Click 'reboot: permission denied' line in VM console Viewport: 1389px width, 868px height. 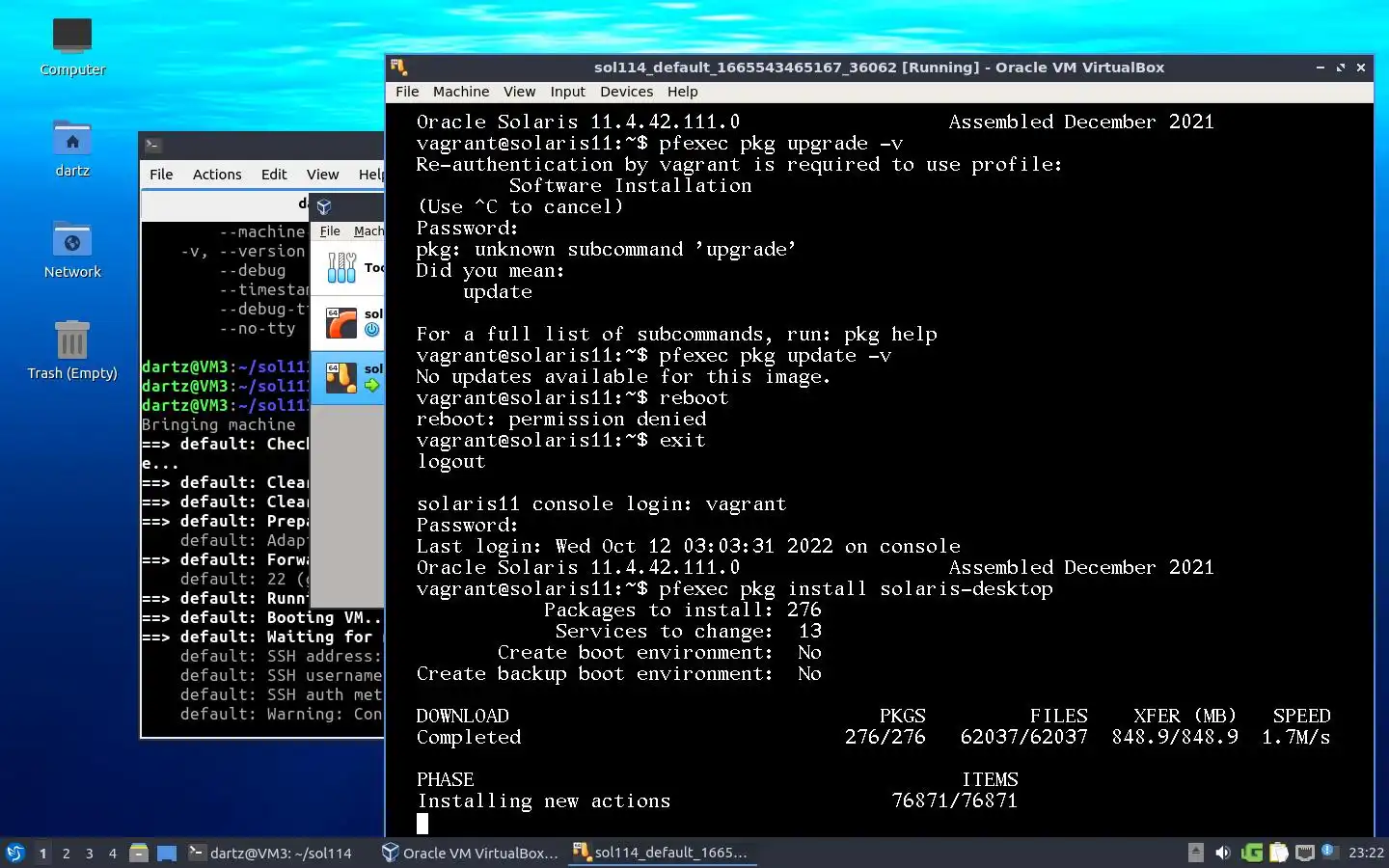pos(561,419)
